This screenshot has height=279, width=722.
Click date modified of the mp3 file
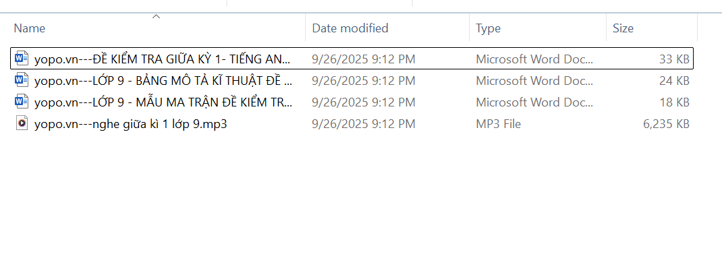click(363, 124)
